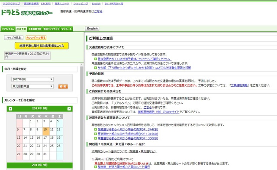Image resolution: width=277 pixels, height=170 pixels.
Task: Open 関越道から都心へ PDF 344KB link
Action: [x=128, y=129]
